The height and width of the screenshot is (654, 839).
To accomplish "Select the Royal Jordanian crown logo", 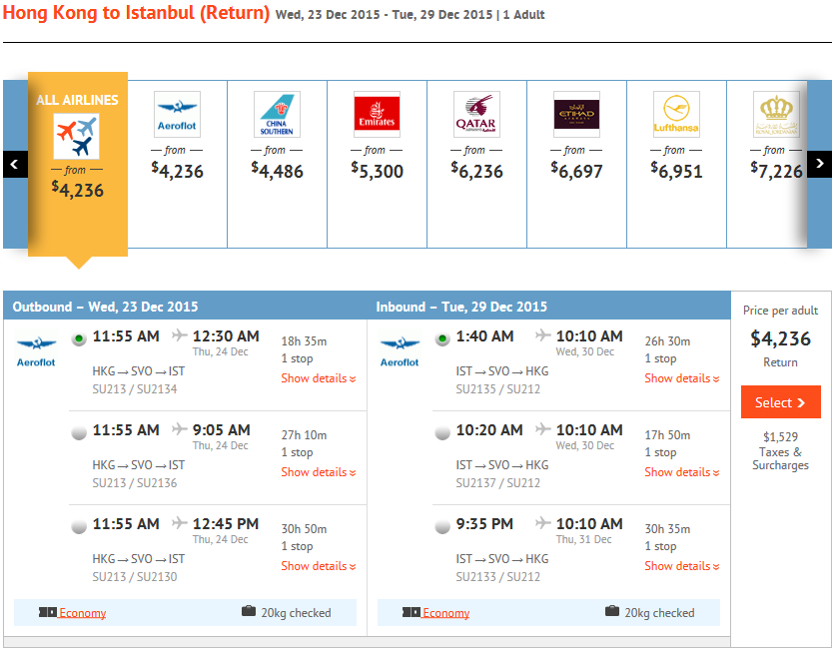I will (x=776, y=115).
